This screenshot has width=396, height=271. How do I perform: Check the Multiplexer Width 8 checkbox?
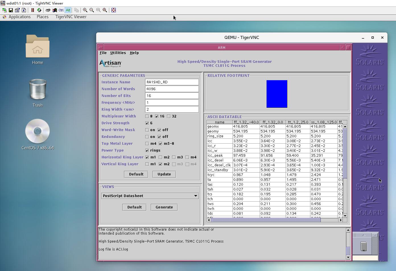[147, 116]
